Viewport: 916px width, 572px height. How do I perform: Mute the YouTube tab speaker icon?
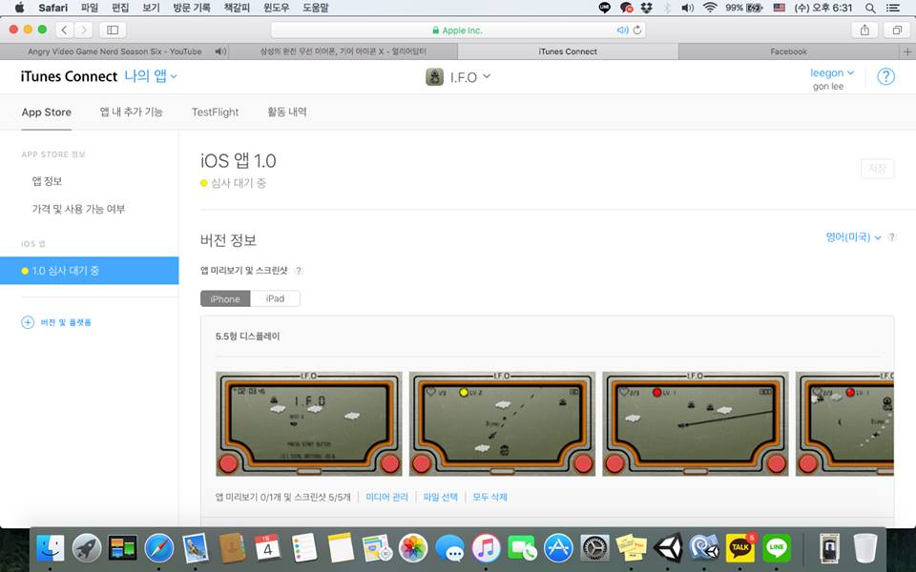tap(220, 51)
